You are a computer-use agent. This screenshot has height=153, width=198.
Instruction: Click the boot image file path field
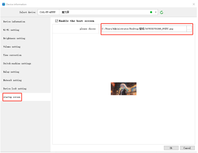[x=144, y=29]
